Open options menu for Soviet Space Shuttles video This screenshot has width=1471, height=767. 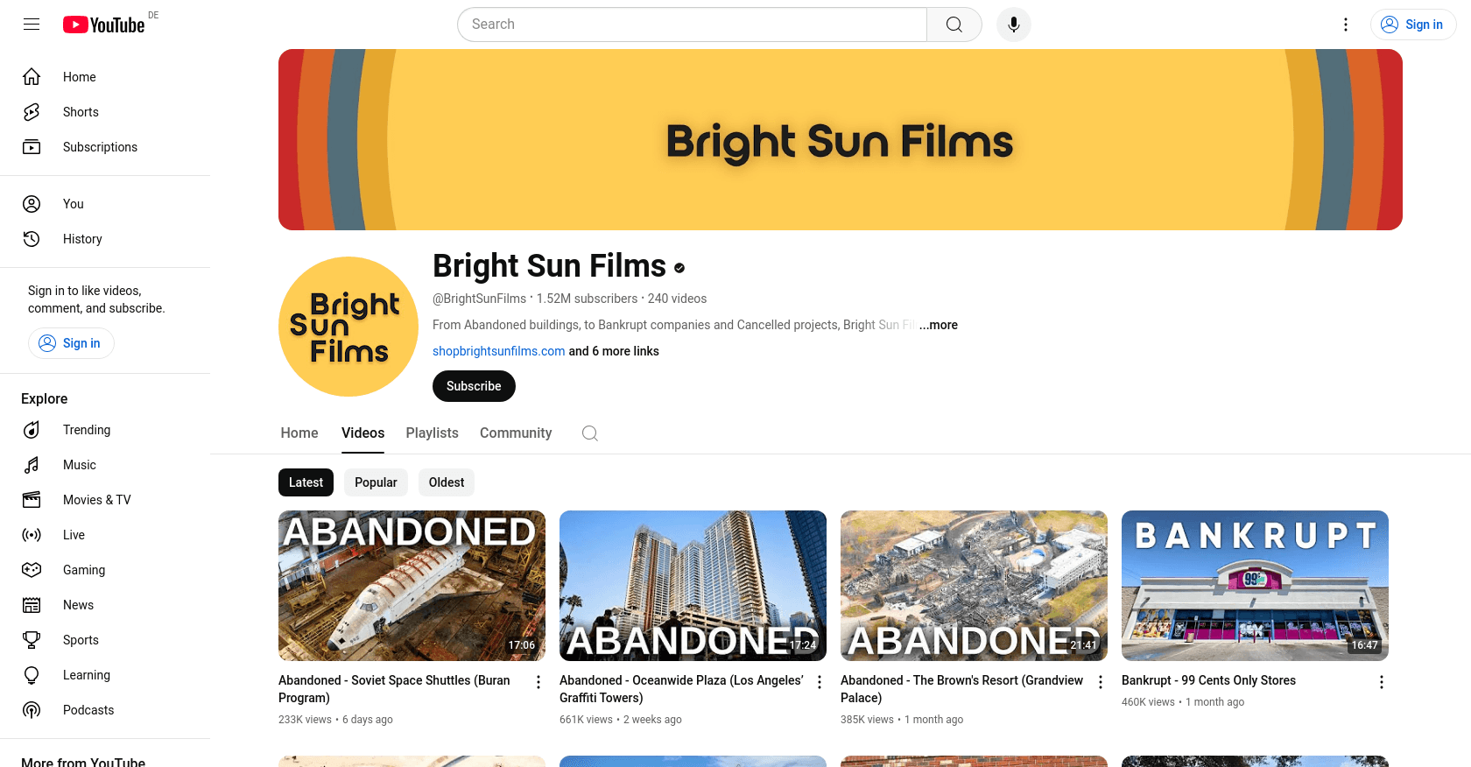click(538, 682)
